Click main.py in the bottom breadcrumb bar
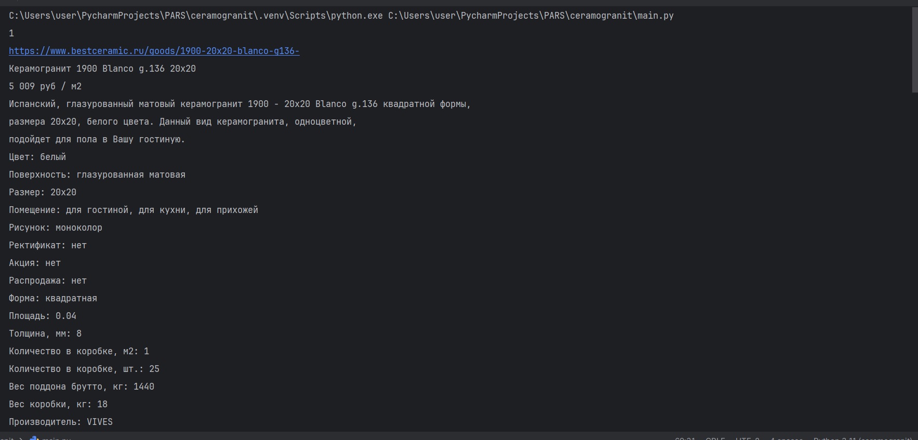This screenshot has height=440, width=918. point(56,439)
